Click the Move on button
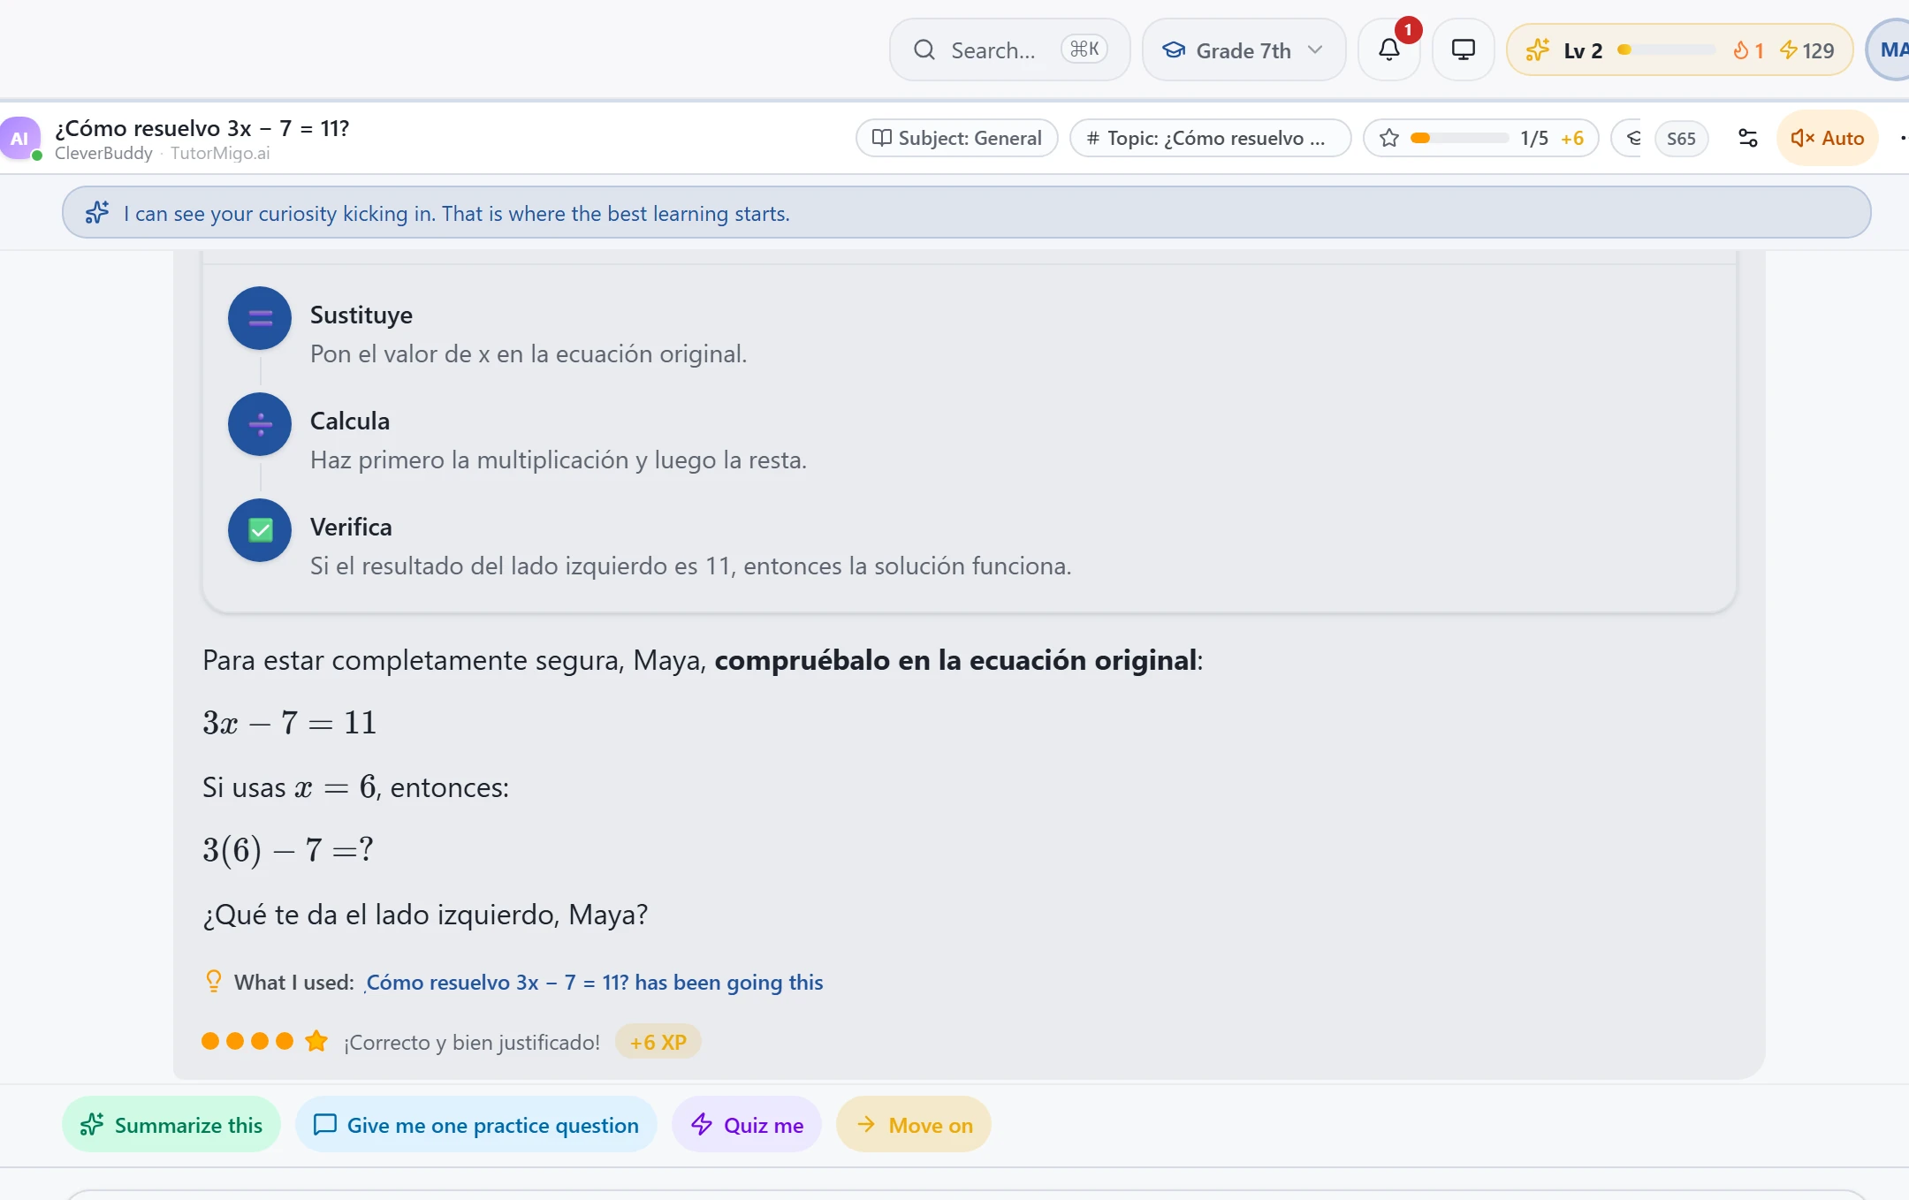The image size is (1909, 1200). pyautogui.click(x=914, y=1124)
